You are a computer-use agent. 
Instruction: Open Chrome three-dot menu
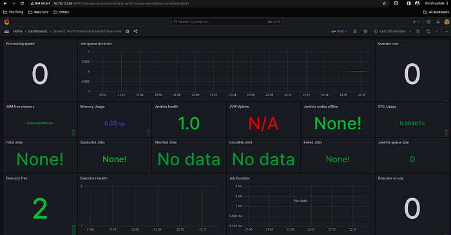pos(447,3)
